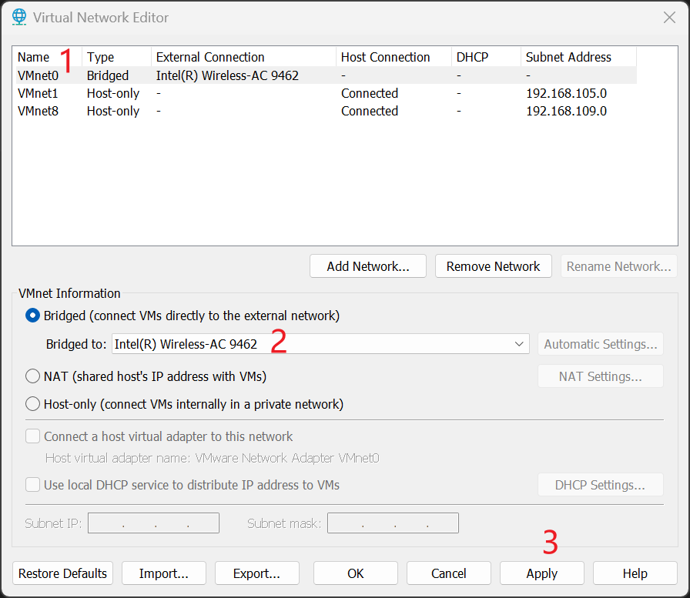Viewport: 690px width, 598px height.
Task: Open Help for the editor
Action: tap(635, 573)
